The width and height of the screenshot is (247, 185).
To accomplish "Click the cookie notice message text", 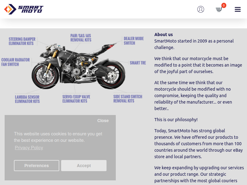I will click(58, 137).
